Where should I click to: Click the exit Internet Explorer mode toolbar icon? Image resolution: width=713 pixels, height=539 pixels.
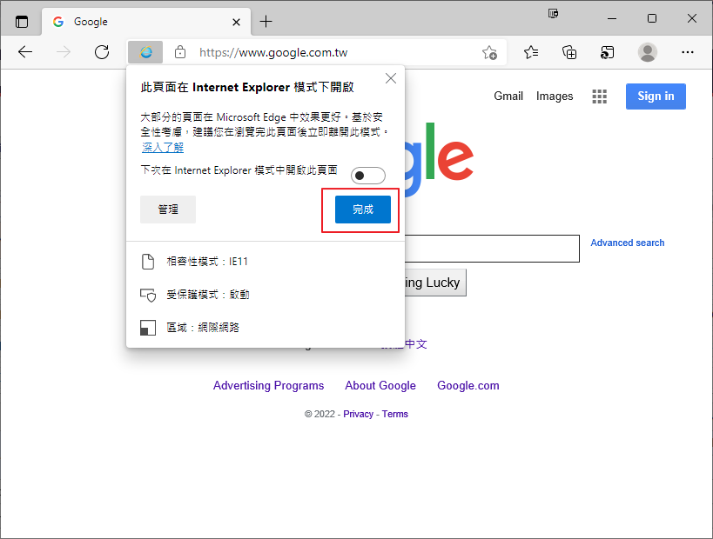607,53
